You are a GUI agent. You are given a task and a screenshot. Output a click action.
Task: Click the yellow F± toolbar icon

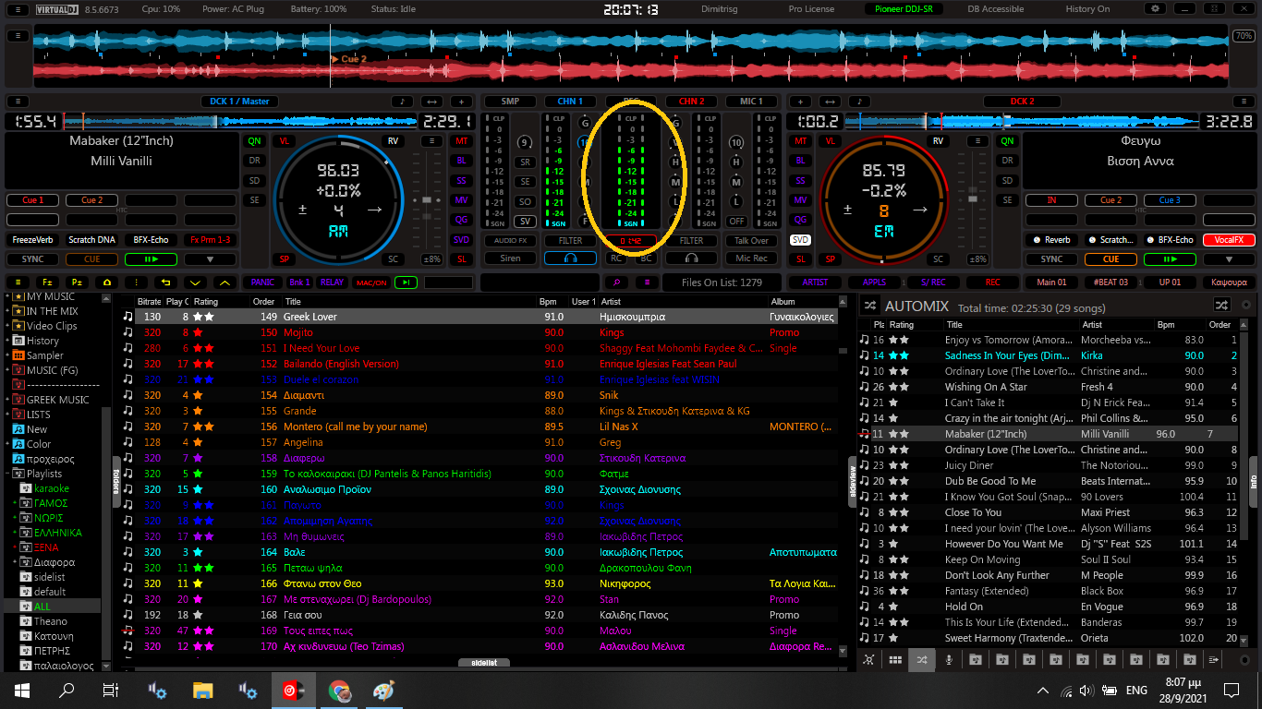pos(47,282)
